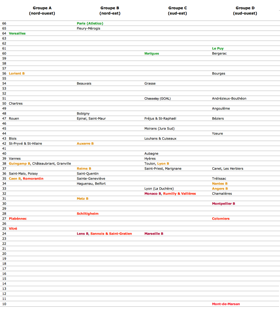Click Le Puy in row 61

pyautogui.click(x=218, y=48)
